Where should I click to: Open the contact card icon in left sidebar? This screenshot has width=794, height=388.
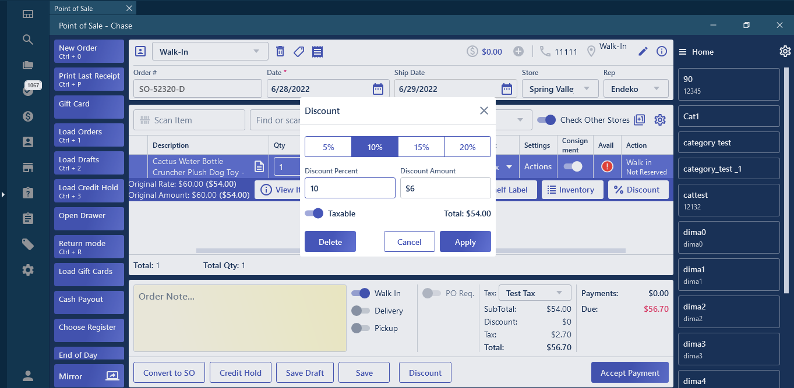coord(28,142)
